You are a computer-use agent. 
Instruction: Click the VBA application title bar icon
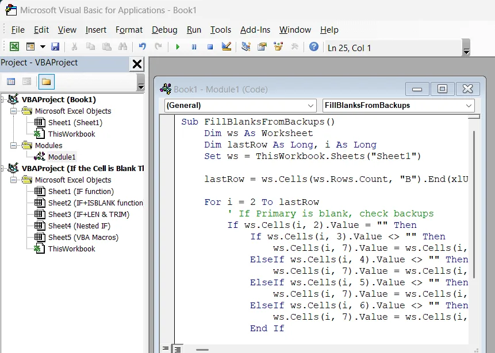pyautogui.click(x=11, y=10)
